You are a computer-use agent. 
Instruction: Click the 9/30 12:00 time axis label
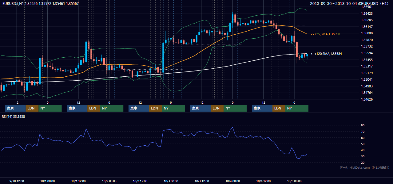pos(17,181)
